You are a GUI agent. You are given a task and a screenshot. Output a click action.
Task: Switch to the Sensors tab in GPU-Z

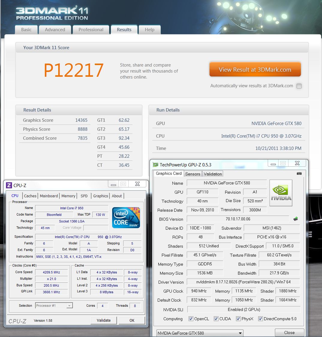192,174
